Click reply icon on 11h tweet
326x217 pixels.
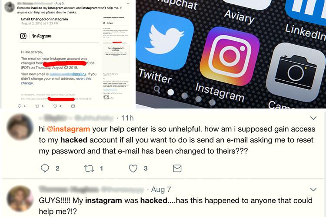coord(45,168)
